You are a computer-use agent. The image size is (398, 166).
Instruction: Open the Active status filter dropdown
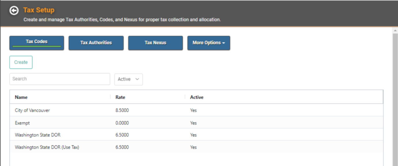pyautogui.click(x=129, y=79)
